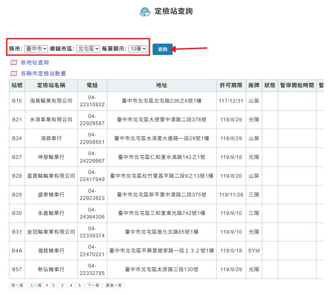Select address 臺中市北屯區太原路三段130號
Screen dimensions: 330x295
(x=162, y=269)
